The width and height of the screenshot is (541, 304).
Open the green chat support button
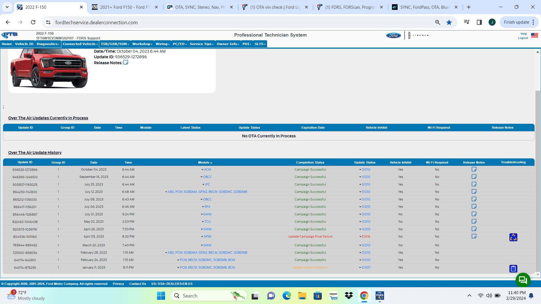point(523,280)
